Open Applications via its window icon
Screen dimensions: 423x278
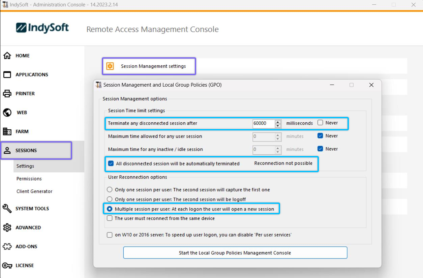click(7, 75)
